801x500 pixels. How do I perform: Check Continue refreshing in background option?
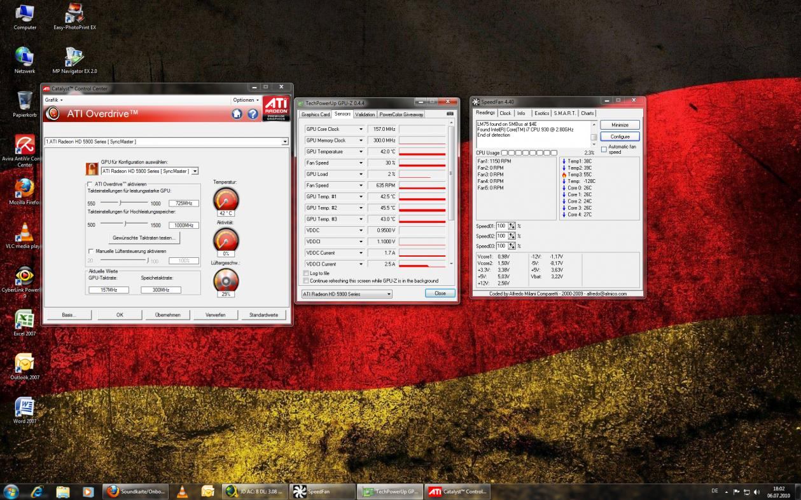tap(306, 281)
